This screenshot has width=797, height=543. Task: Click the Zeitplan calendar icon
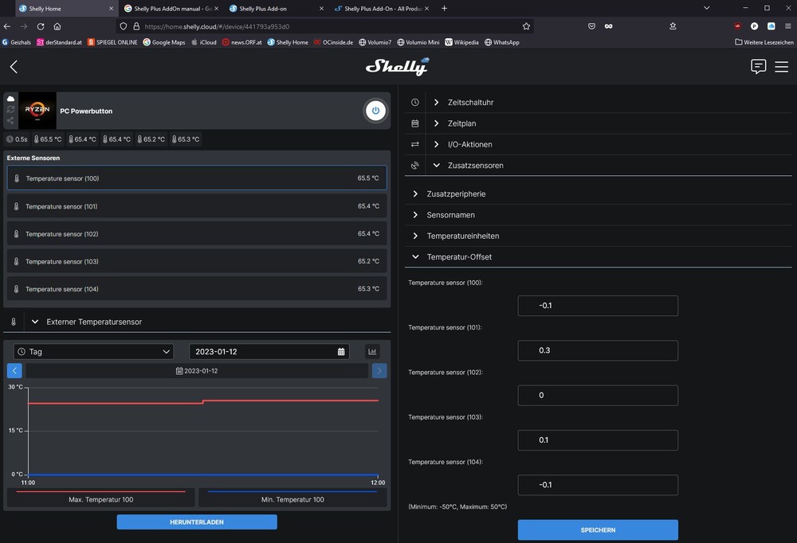click(x=414, y=123)
